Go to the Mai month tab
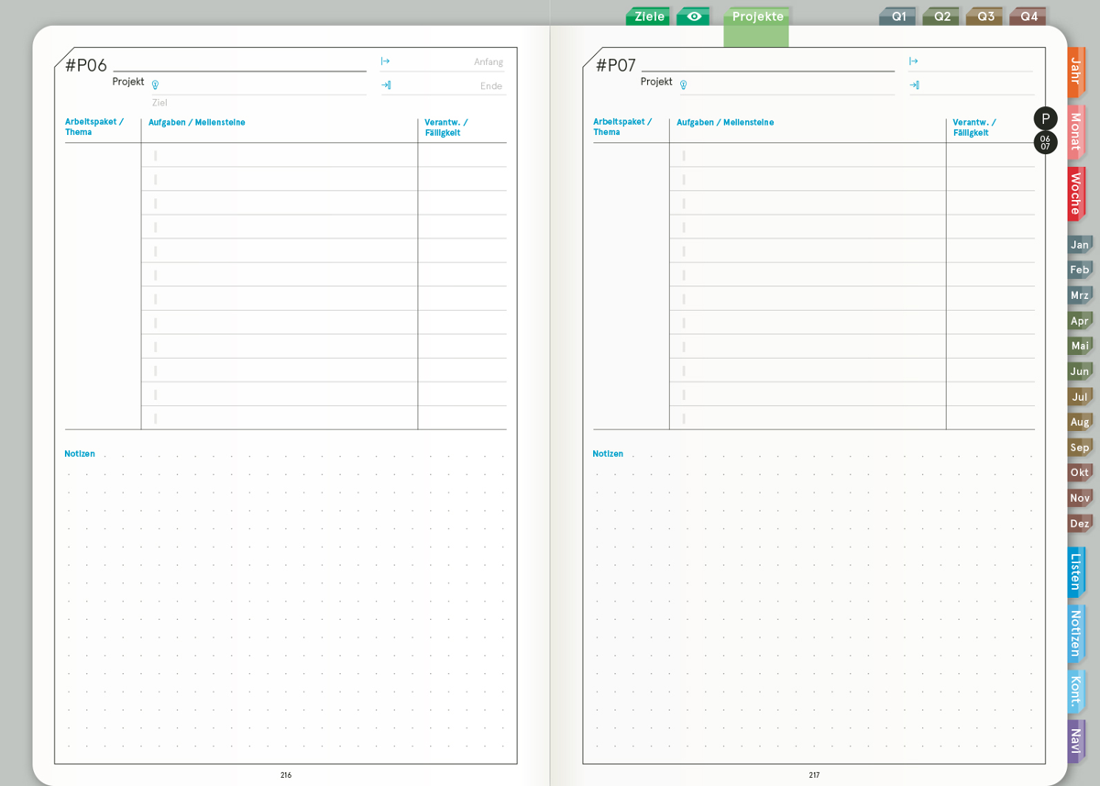 1080,346
